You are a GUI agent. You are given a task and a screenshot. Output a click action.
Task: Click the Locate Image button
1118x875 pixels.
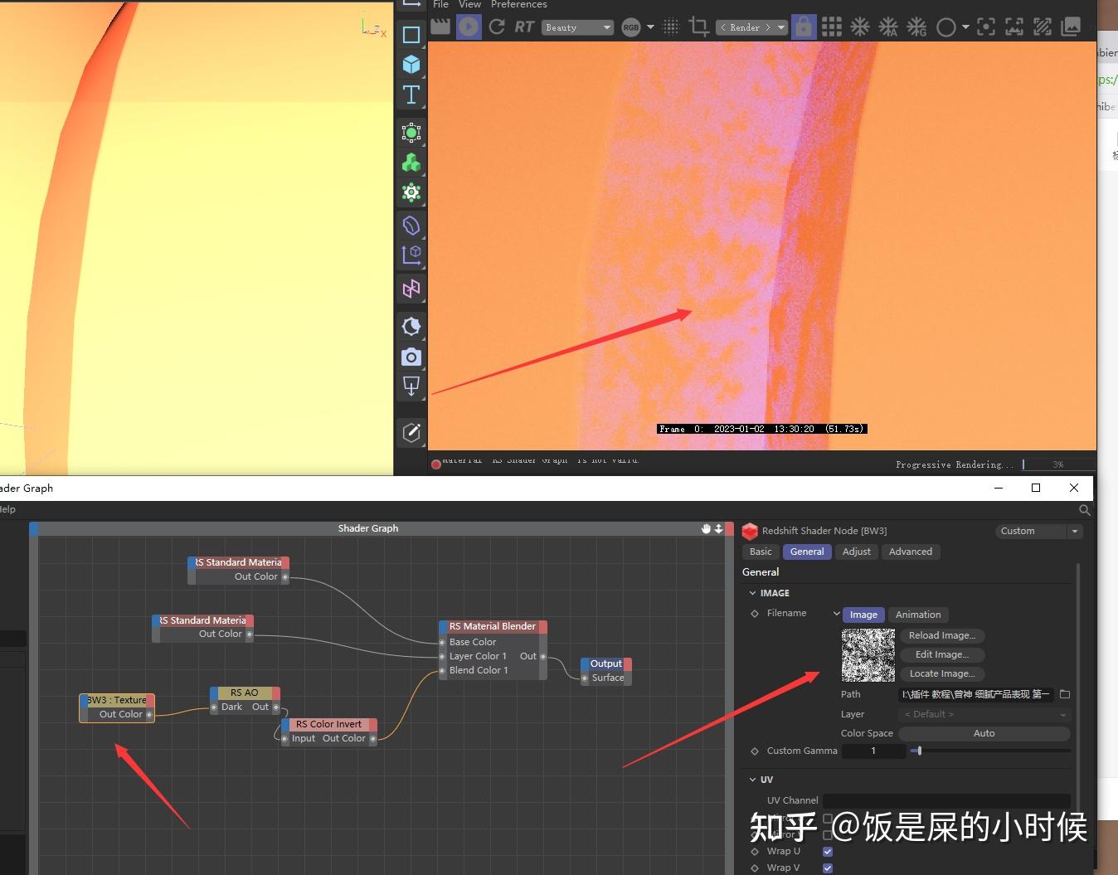pyautogui.click(x=942, y=673)
